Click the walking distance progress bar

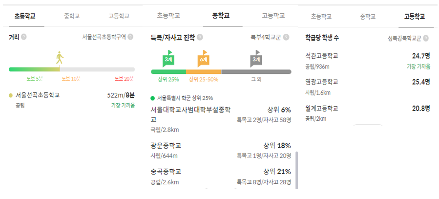[x=72, y=69]
